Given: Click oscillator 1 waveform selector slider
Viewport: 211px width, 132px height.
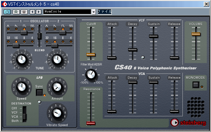Looking at the screenshot, I should click(24, 33).
